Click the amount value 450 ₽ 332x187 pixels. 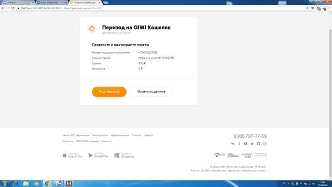coord(142,63)
